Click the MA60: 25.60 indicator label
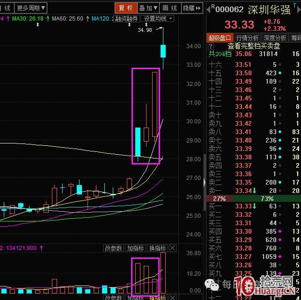301x300 pixels. [67, 19]
